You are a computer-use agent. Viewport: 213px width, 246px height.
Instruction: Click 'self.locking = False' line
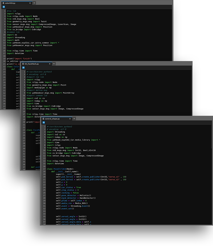(x=67, y=193)
